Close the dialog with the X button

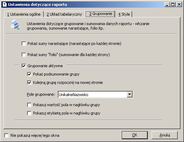(x=179, y=5)
